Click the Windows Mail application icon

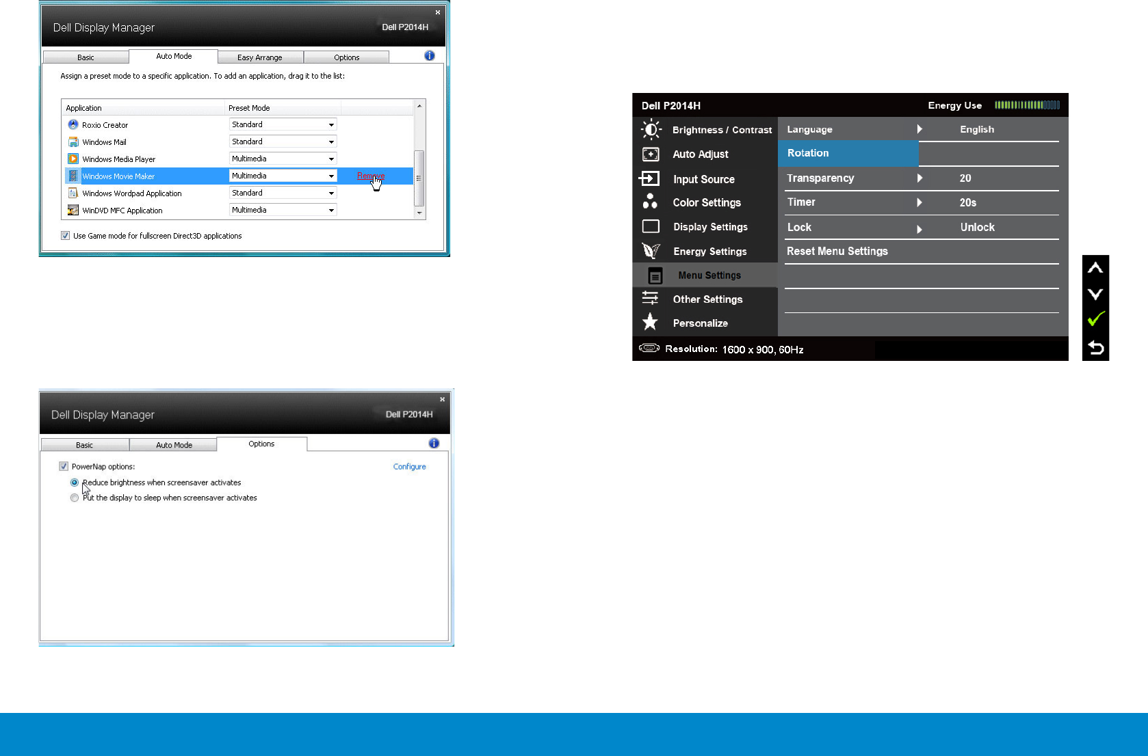point(73,141)
